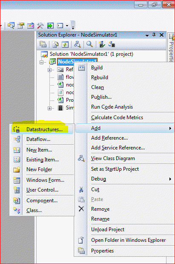The width and height of the screenshot is (175, 264).
Task: Click the Show All Files toolbar icon
Action: pos(55,45)
